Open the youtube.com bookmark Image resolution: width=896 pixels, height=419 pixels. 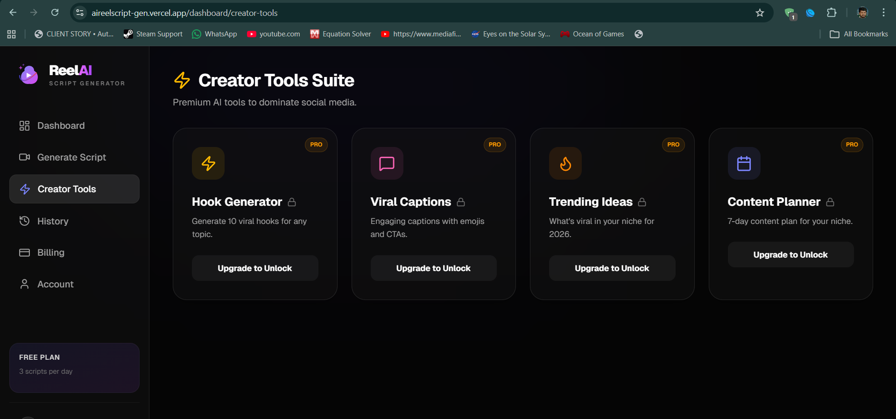274,34
